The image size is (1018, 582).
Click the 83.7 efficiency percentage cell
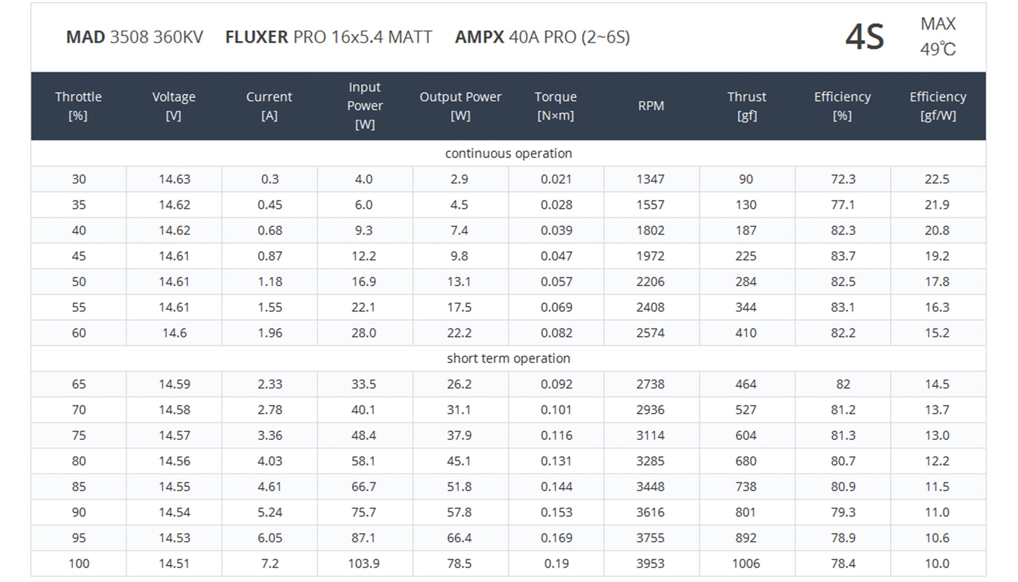843,256
